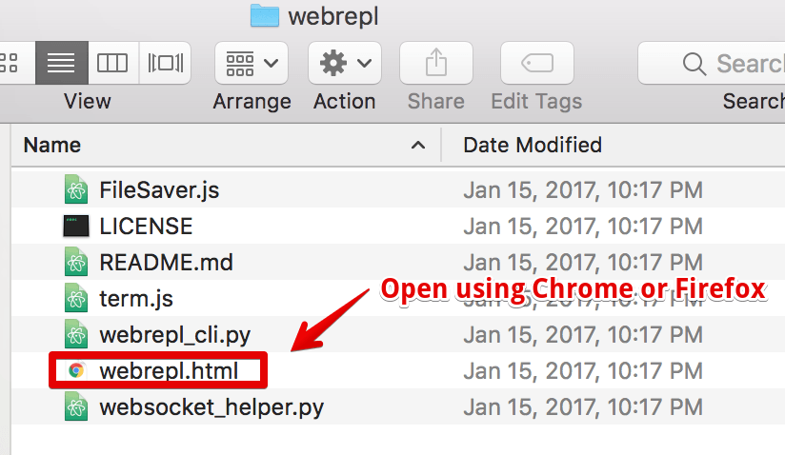785x455 pixels.
Task: Switch to cover flow view mode
Action: coord(165,63)
